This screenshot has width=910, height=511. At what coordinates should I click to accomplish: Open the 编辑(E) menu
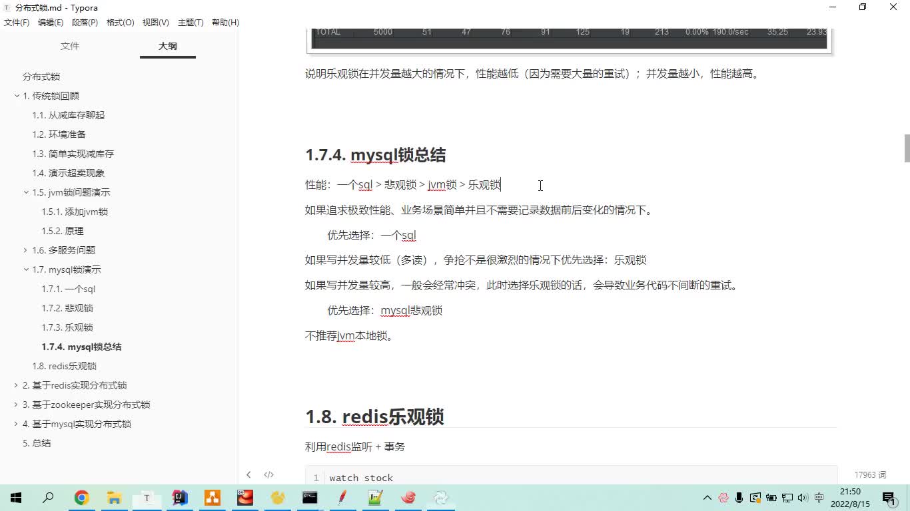[x=51, y=22]
